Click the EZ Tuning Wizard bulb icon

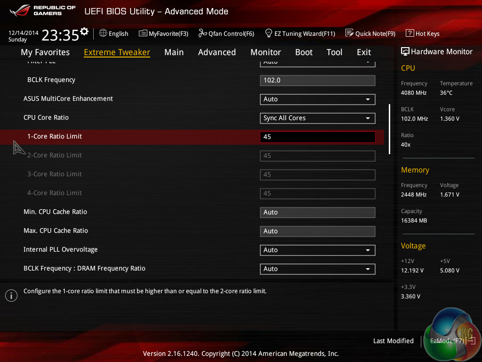click(x=269, y=33)
